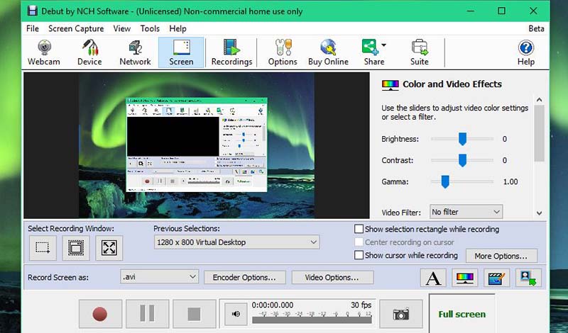568x333 pixels.
Task: Pause the recording
Action: pos(147,314)
